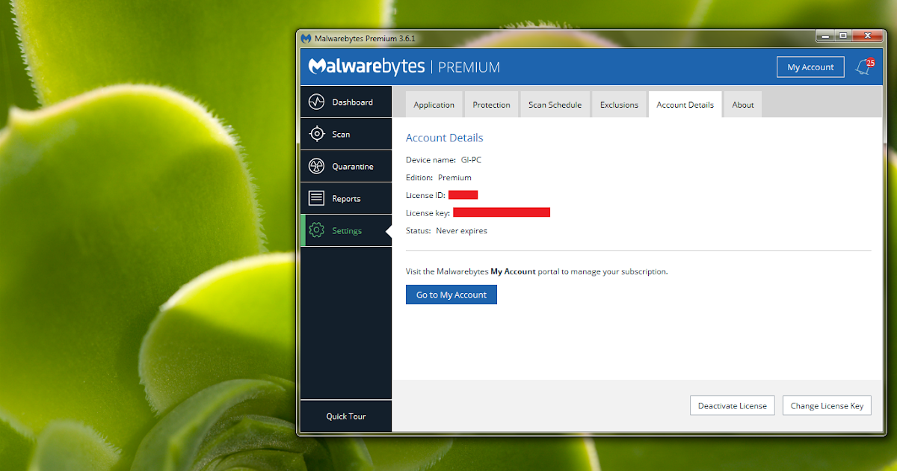This screenshot has width=897, height=471.
Task: Maximize the Malwarebytes window
Action: point(843,35)
